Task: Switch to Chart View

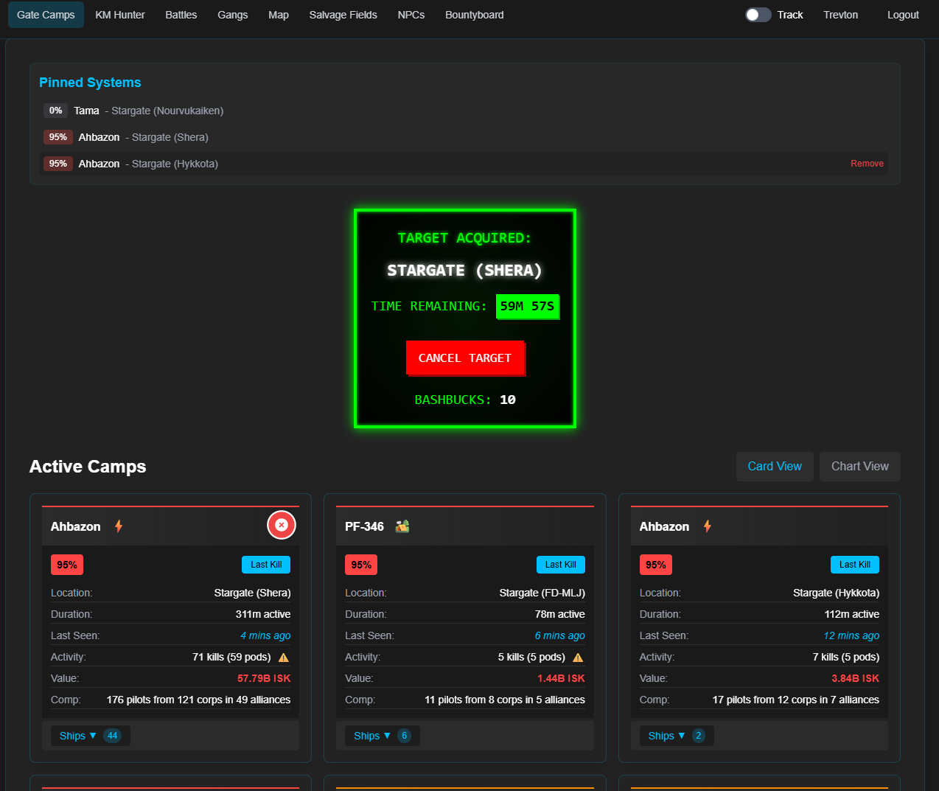Action: tap(859, 467)
